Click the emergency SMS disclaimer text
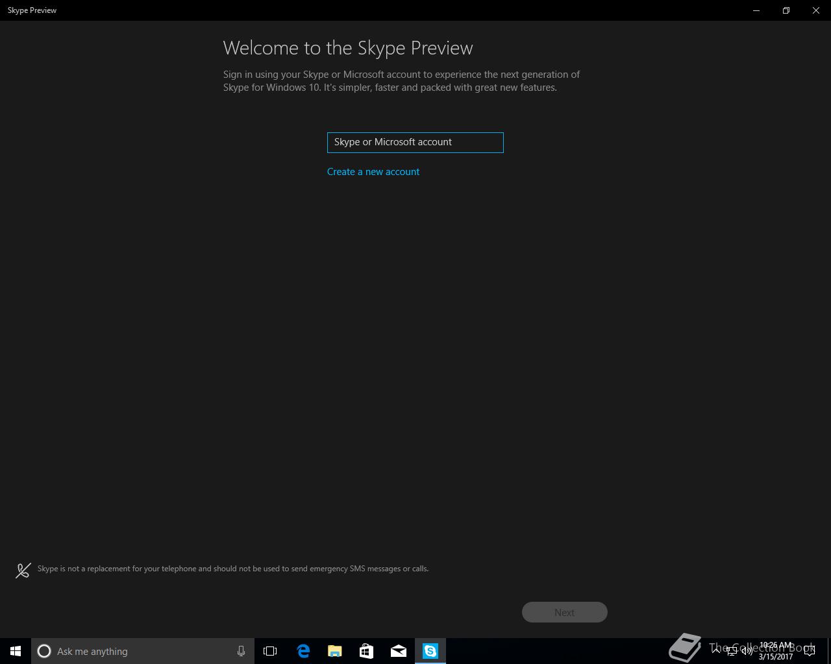This screenshot has height=664, width=831. coord(233,569)
